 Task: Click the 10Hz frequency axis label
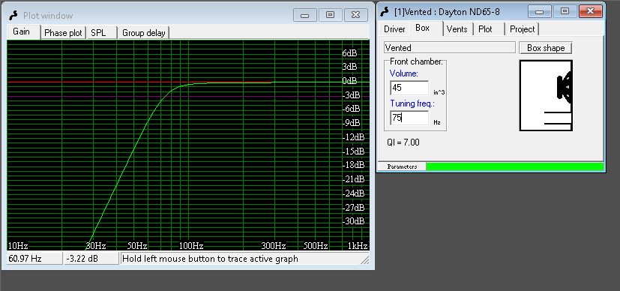(18, 246)
